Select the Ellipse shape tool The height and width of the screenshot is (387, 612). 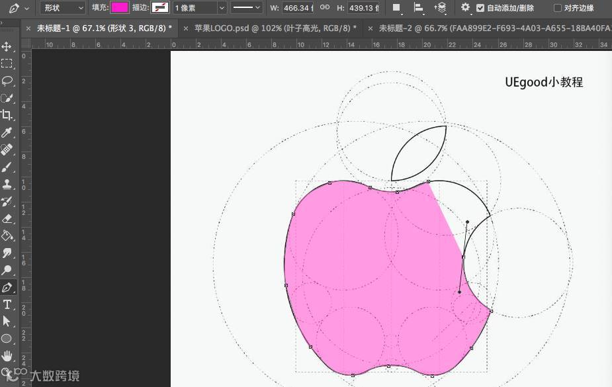7,338
